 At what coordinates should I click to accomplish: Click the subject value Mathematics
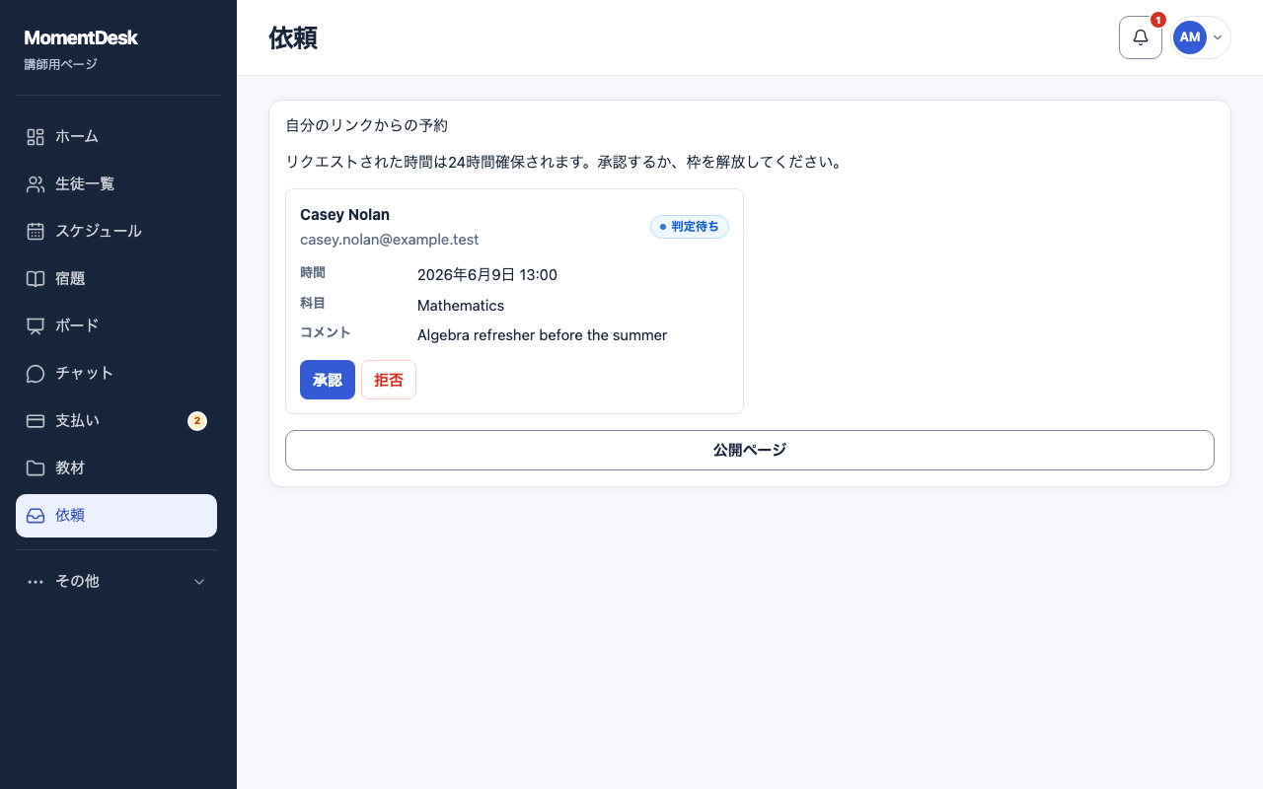(461, 306)
